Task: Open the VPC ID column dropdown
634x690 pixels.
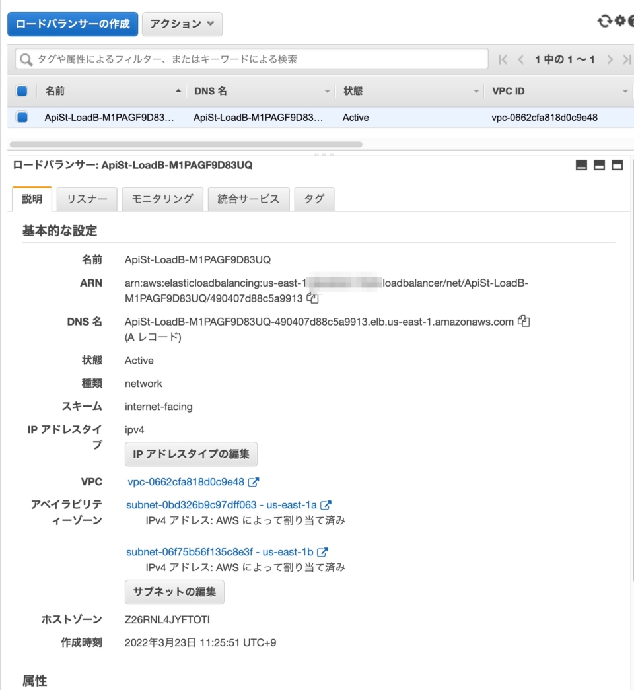Action: (625, 90)
